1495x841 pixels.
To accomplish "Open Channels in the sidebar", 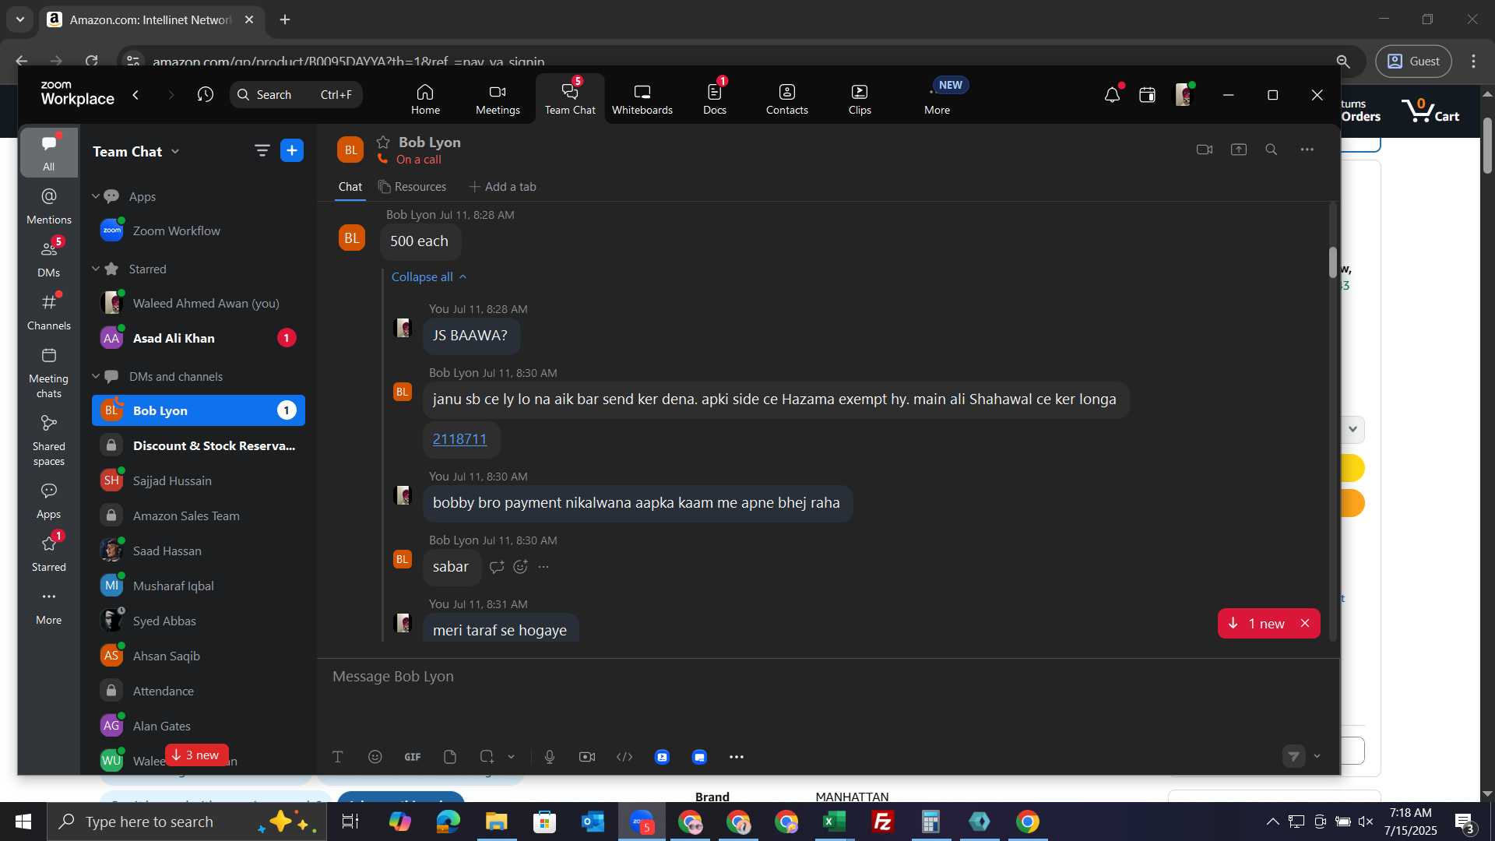I will tap(48, 311).
